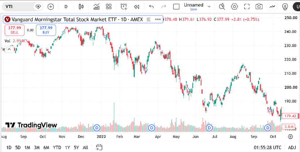Click the TradingView logo
Viewport: 300px width, 152px height.
[31, 125]
